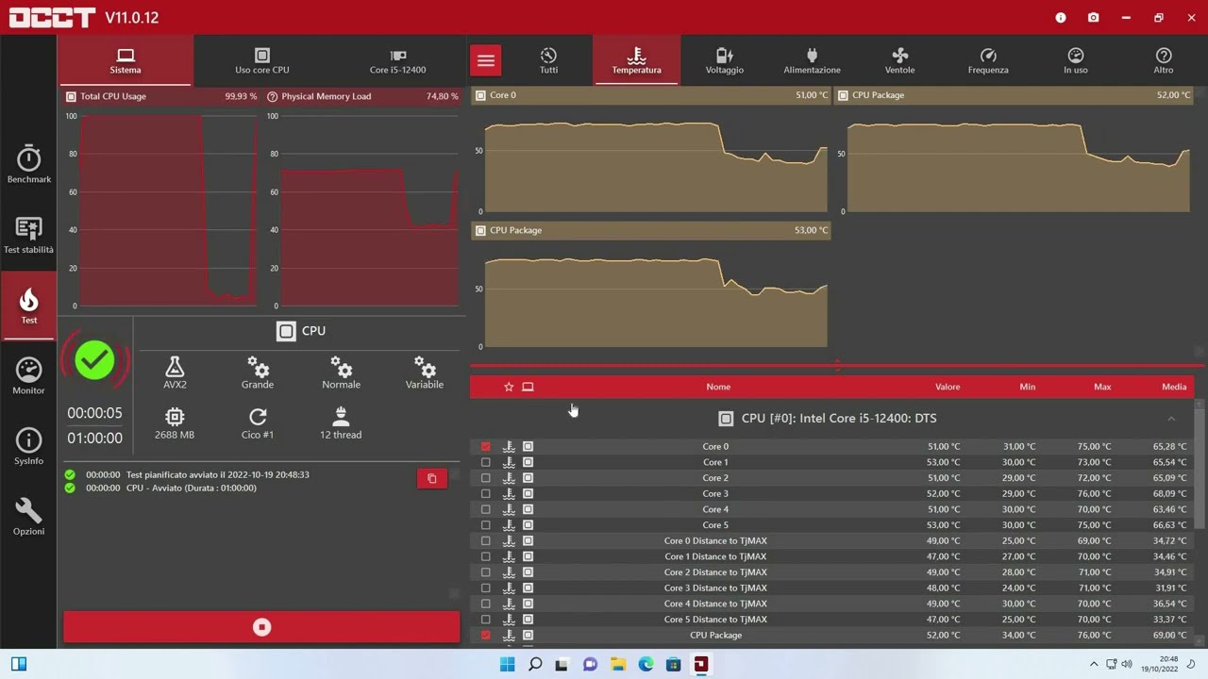Screen dimensions: 1208x679
Task: Check the Core 2 row checkbox
Action: (x=486, y=478)
